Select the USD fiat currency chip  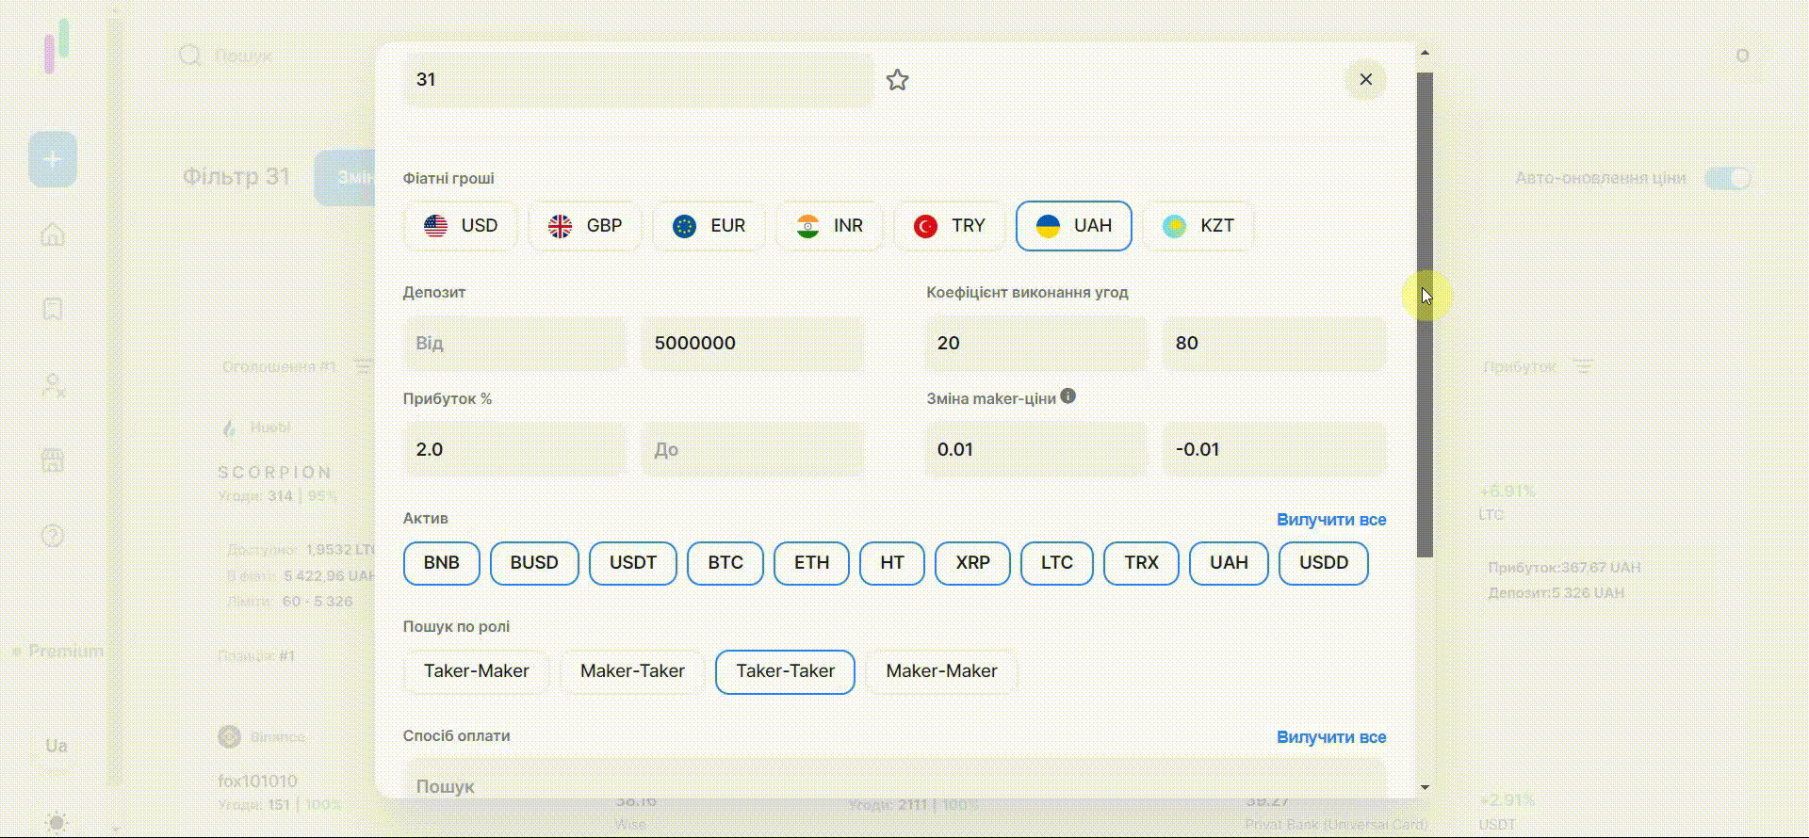tap(461, 226)
